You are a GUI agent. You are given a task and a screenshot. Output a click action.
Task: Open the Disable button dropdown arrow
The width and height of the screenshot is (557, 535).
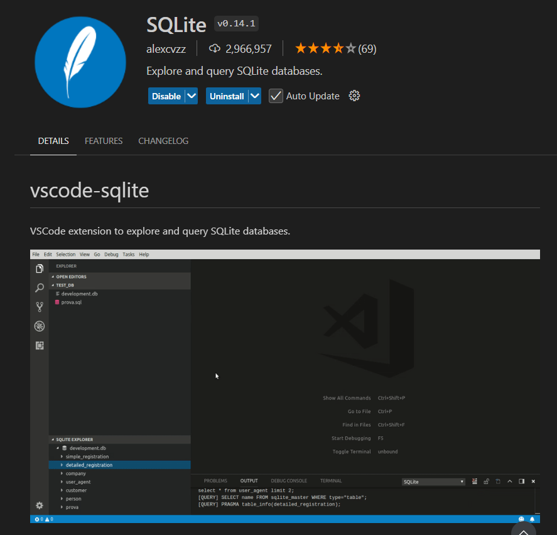tap(192, 96)
